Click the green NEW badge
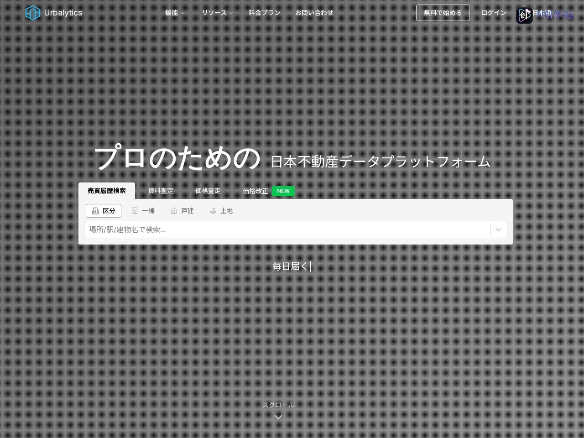The width and height of the screenshot is (584, 438). click(x=283, y=191)
